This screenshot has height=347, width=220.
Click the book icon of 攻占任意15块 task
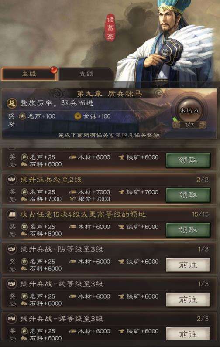[11, 214]
